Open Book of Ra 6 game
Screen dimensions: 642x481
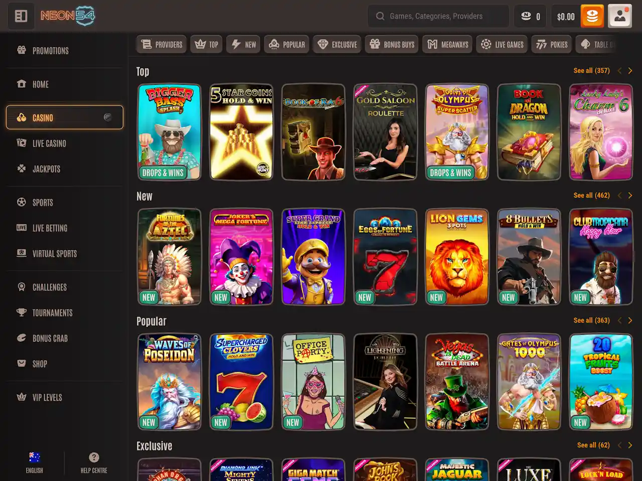pos(313,132)
